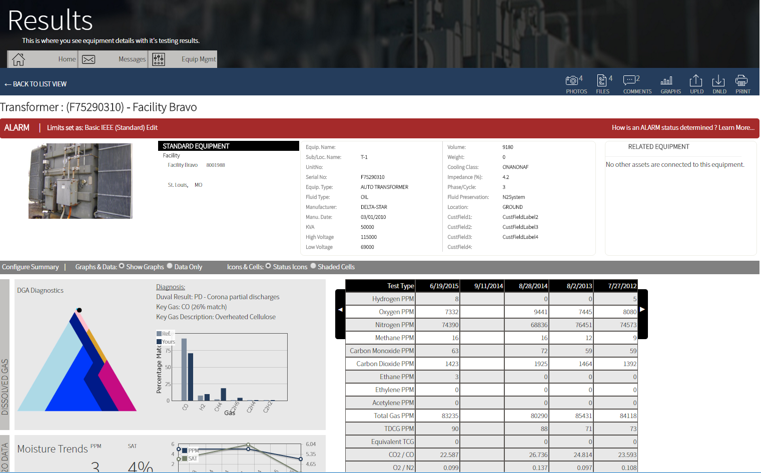Click the Home icon in the navigation bar
This screenshot has height=473, width=761.
[19, 59]
